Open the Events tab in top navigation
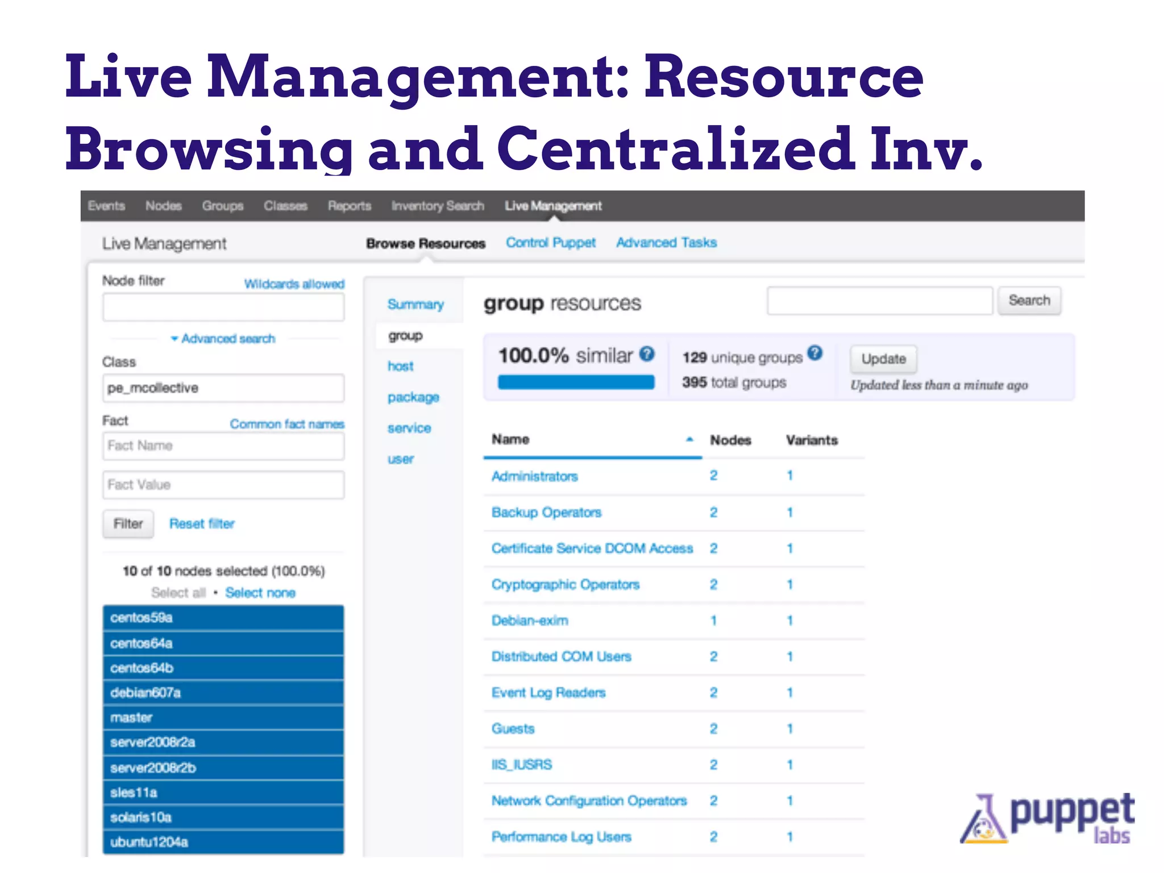 click(x=106, y=206)
